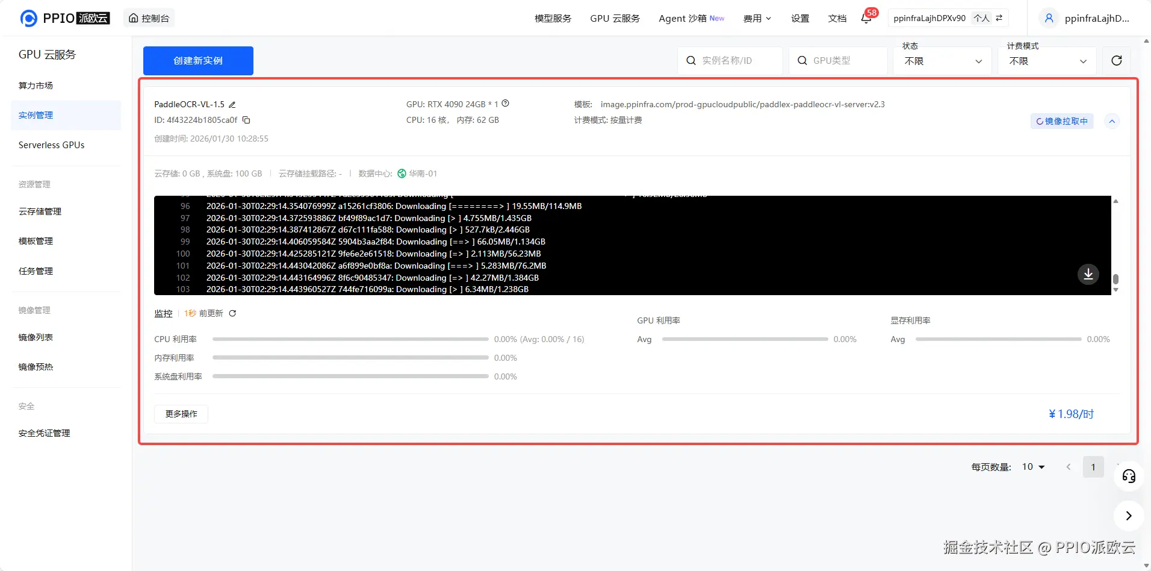Edit the PaddleOCR-VL-1.5 instance name
This screenshot has height=571, width=1151.
232,105
